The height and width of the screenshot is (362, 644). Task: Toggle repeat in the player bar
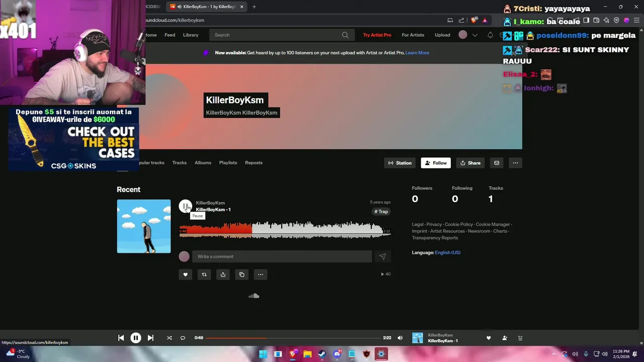coord(183,338)
